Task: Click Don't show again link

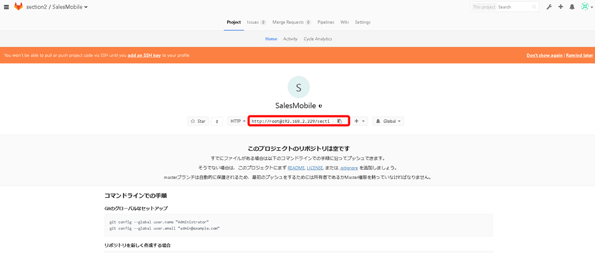Action: (545, 55)
